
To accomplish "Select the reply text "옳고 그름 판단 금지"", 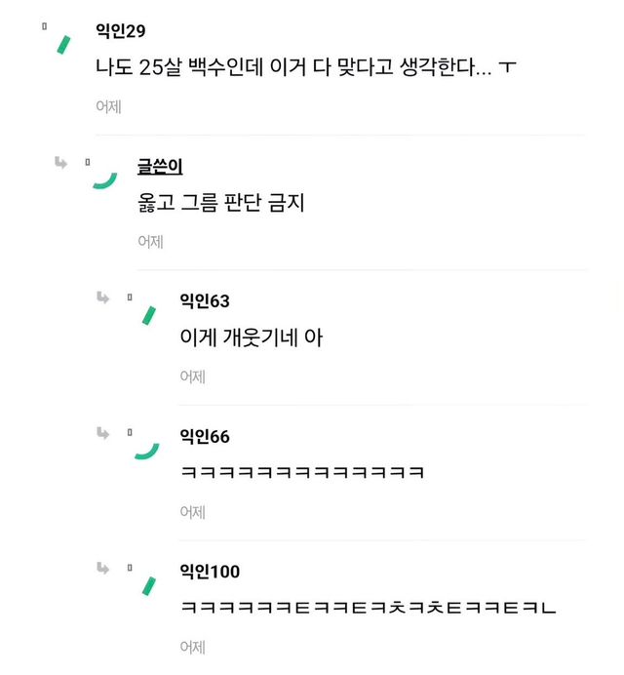I will point(223,204).
